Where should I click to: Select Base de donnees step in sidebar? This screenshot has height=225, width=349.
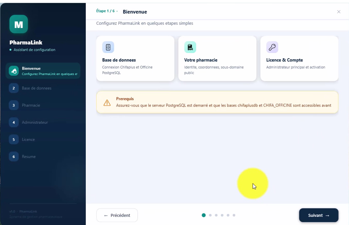pyautogui.click(x=37, y=88)
